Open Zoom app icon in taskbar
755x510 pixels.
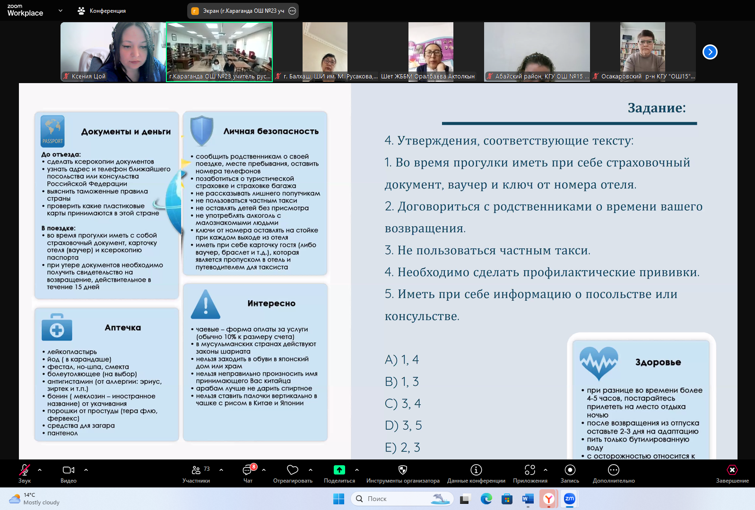click(x=570, y=499)
